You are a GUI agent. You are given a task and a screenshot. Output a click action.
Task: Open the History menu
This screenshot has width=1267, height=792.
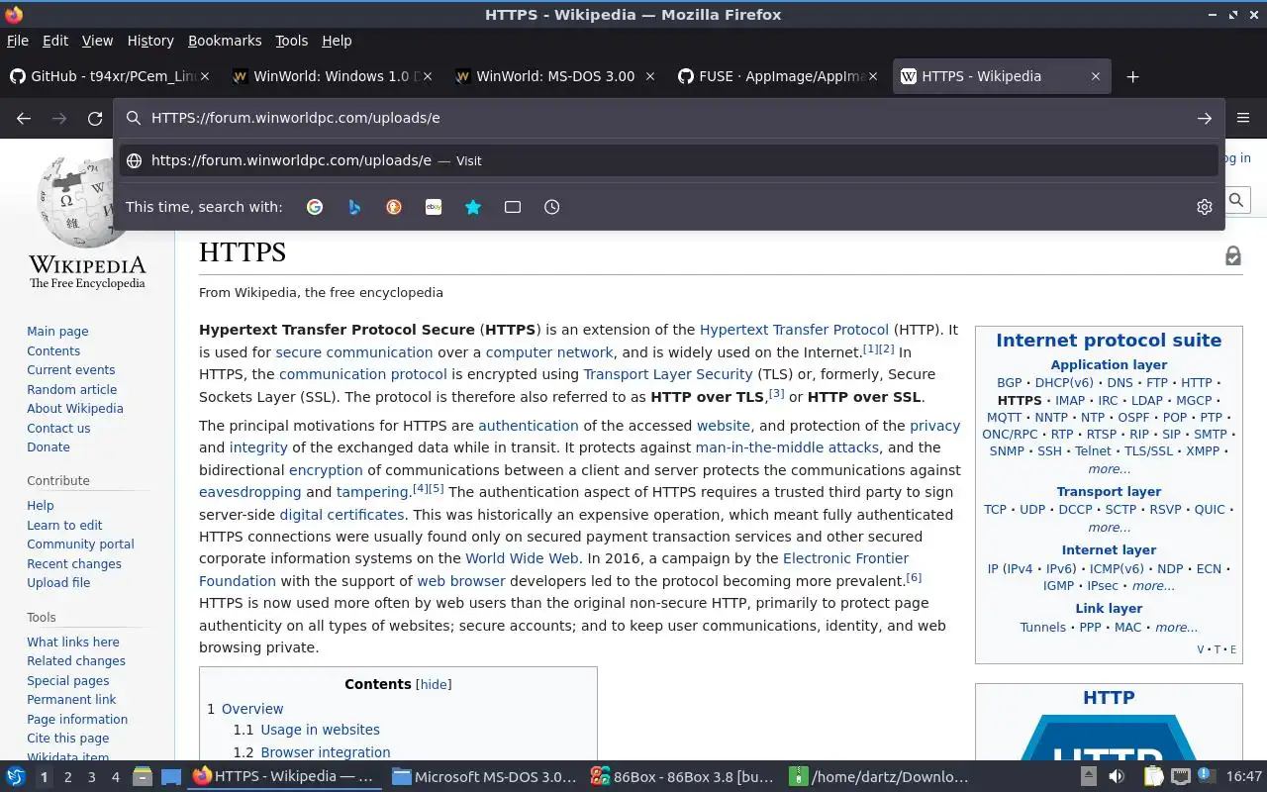tap(150, 41)
